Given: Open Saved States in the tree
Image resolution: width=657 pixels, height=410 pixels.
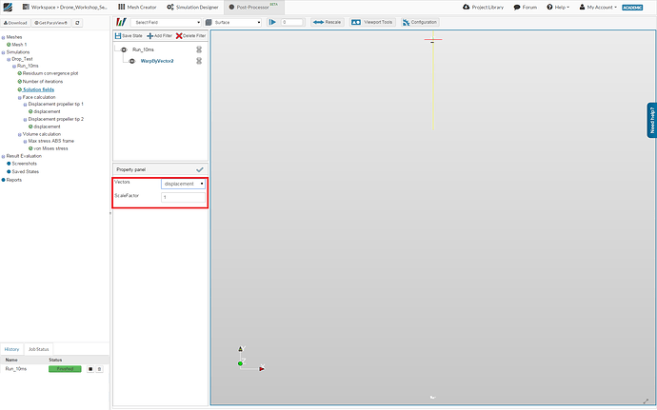Looking at the screenshot, I should point(25,172).
